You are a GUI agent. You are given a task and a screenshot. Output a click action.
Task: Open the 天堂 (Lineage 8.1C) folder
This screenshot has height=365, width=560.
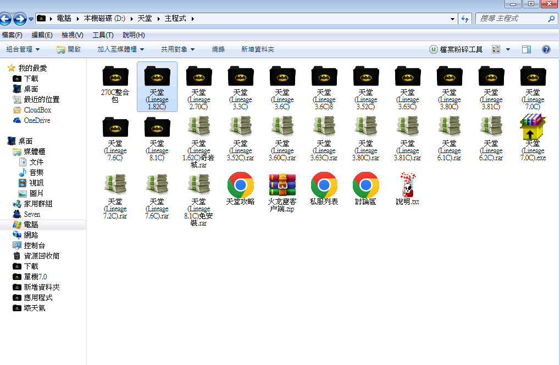pos(157,139)
